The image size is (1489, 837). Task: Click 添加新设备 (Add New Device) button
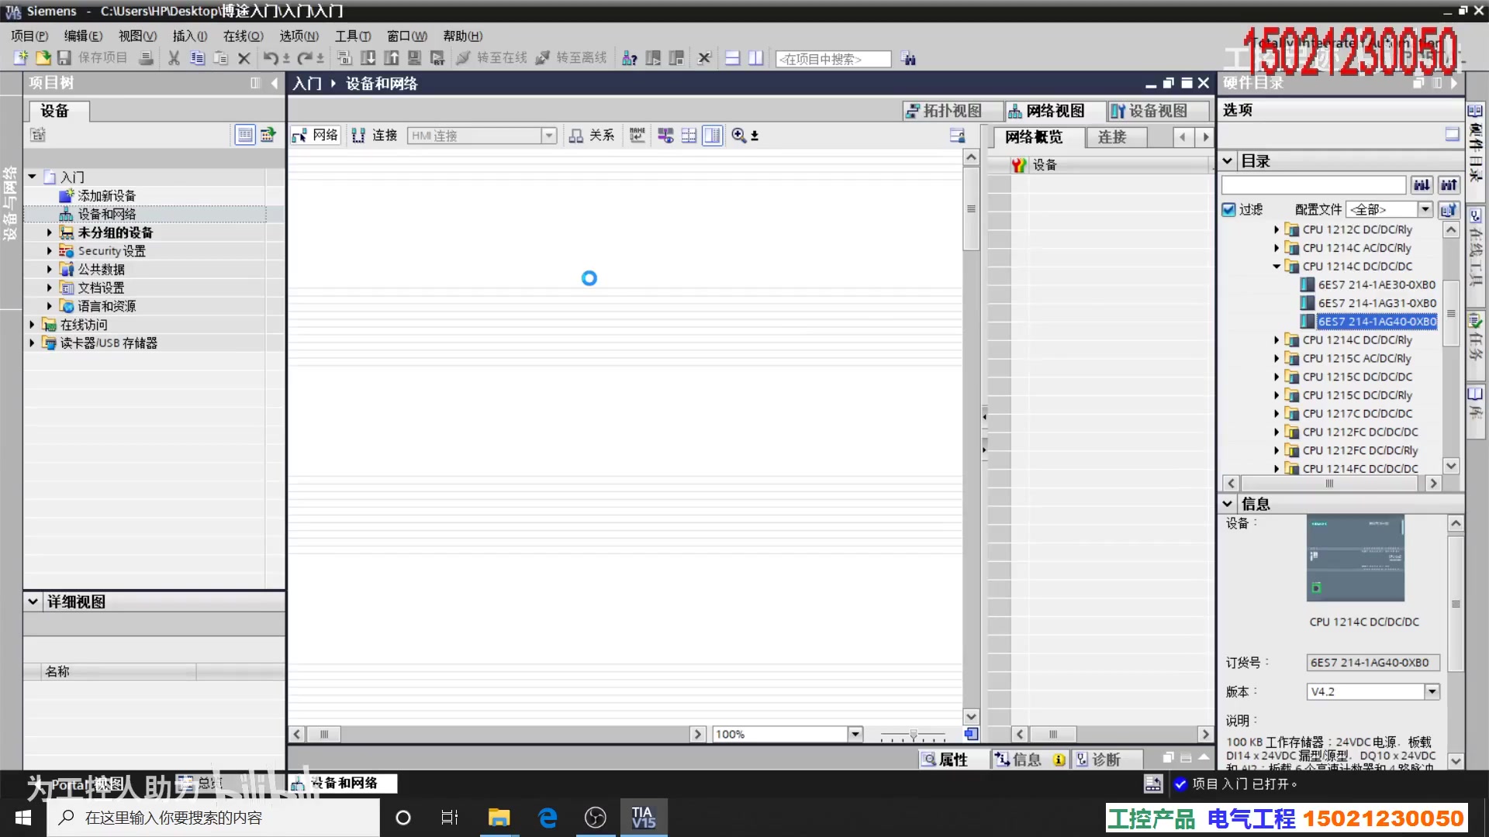tap(106, 195)
